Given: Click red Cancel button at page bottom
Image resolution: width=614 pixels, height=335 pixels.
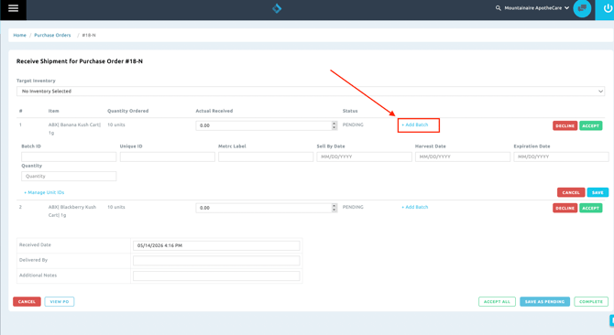Looking at the screenshot, I should point(27,301).
